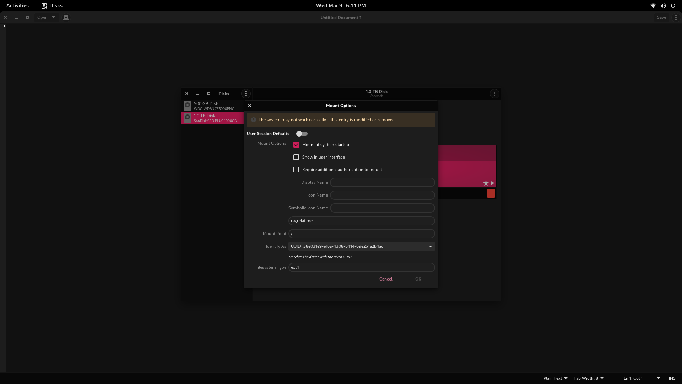Click the star icon on the pink volume
Screen dimensions: 682x384
[x=485, y=183]
